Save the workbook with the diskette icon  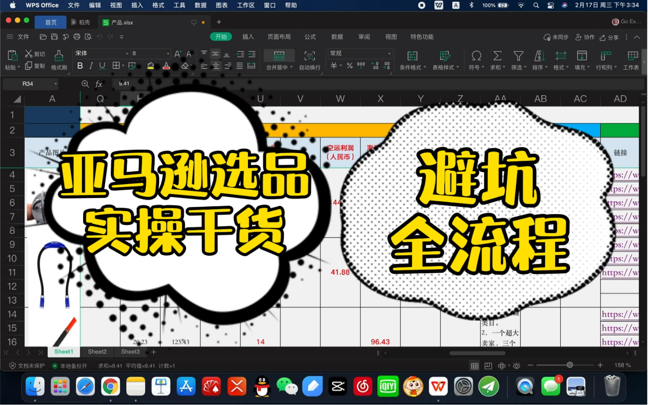tap(54, 37)
